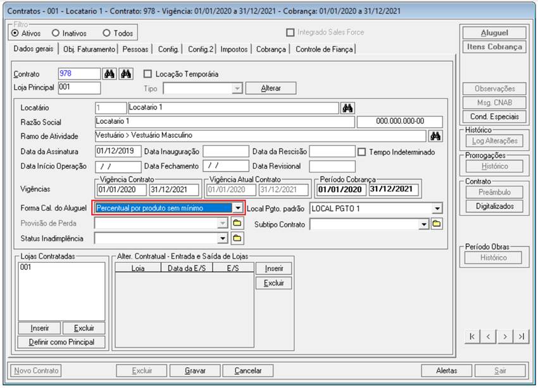This screenshot has width=538, height=388.
Task: Click the Digitalizados button
Action: click(x=494, y=206)
